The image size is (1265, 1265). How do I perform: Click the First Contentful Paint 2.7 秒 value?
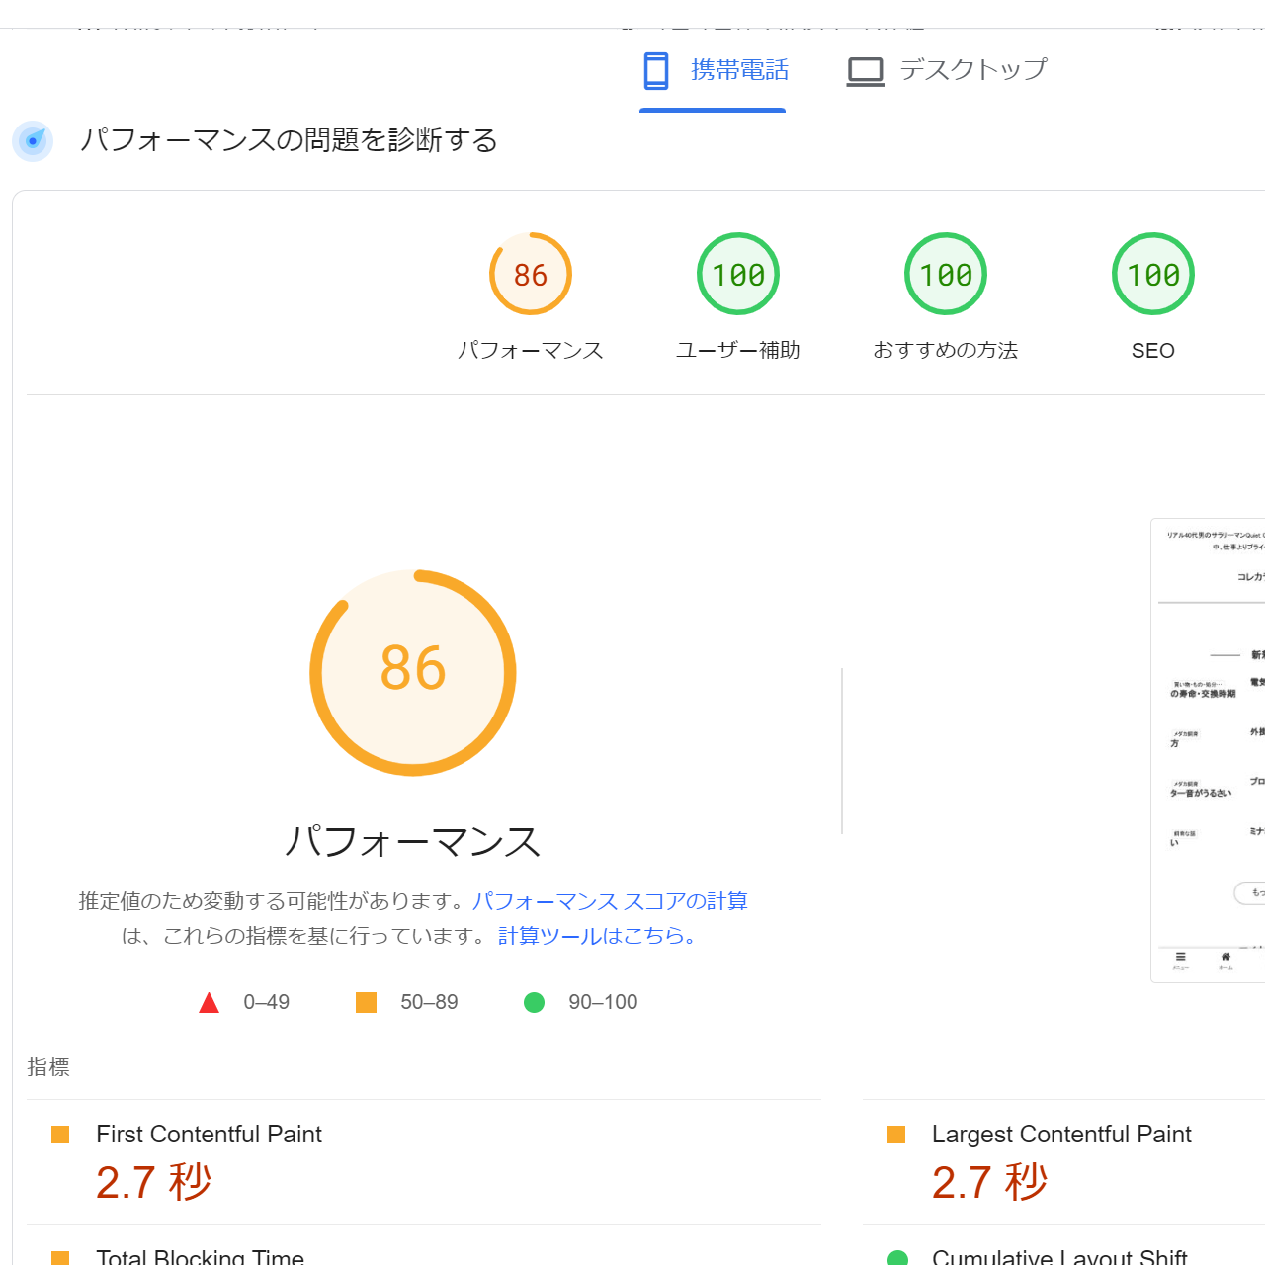click(x=154, y=1182)
